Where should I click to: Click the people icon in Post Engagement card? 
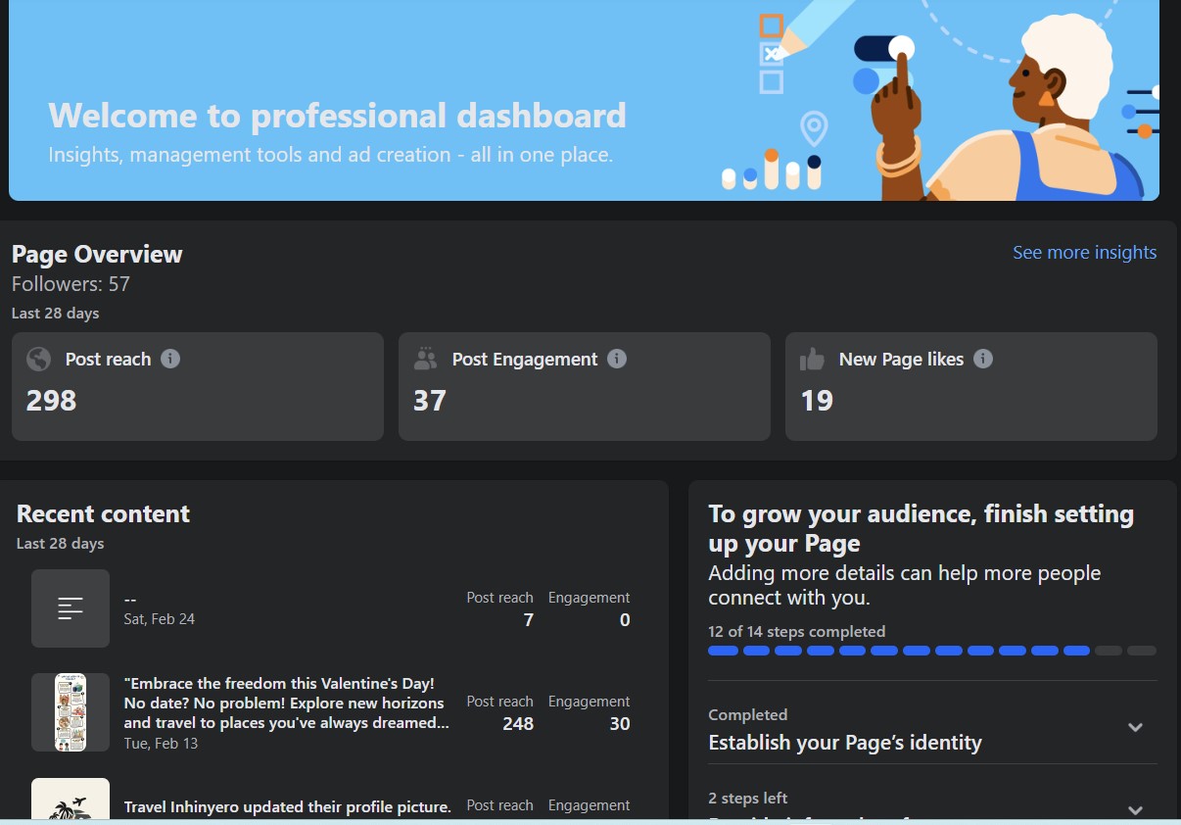(x=425, y=360)
